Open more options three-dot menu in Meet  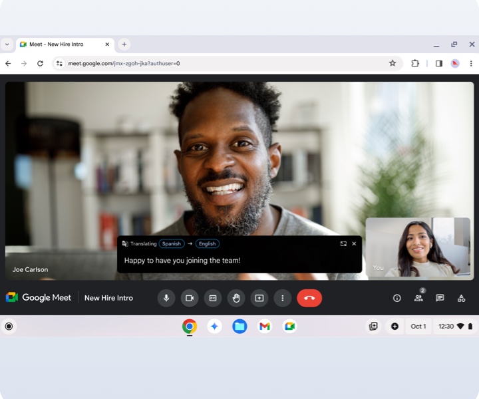[x=283, y=298]
